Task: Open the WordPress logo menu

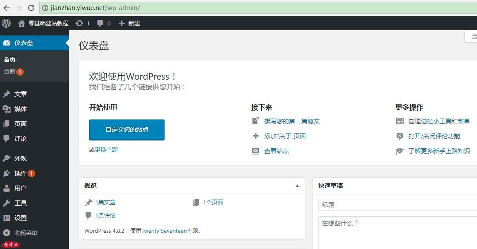Action: coord(6,23)
